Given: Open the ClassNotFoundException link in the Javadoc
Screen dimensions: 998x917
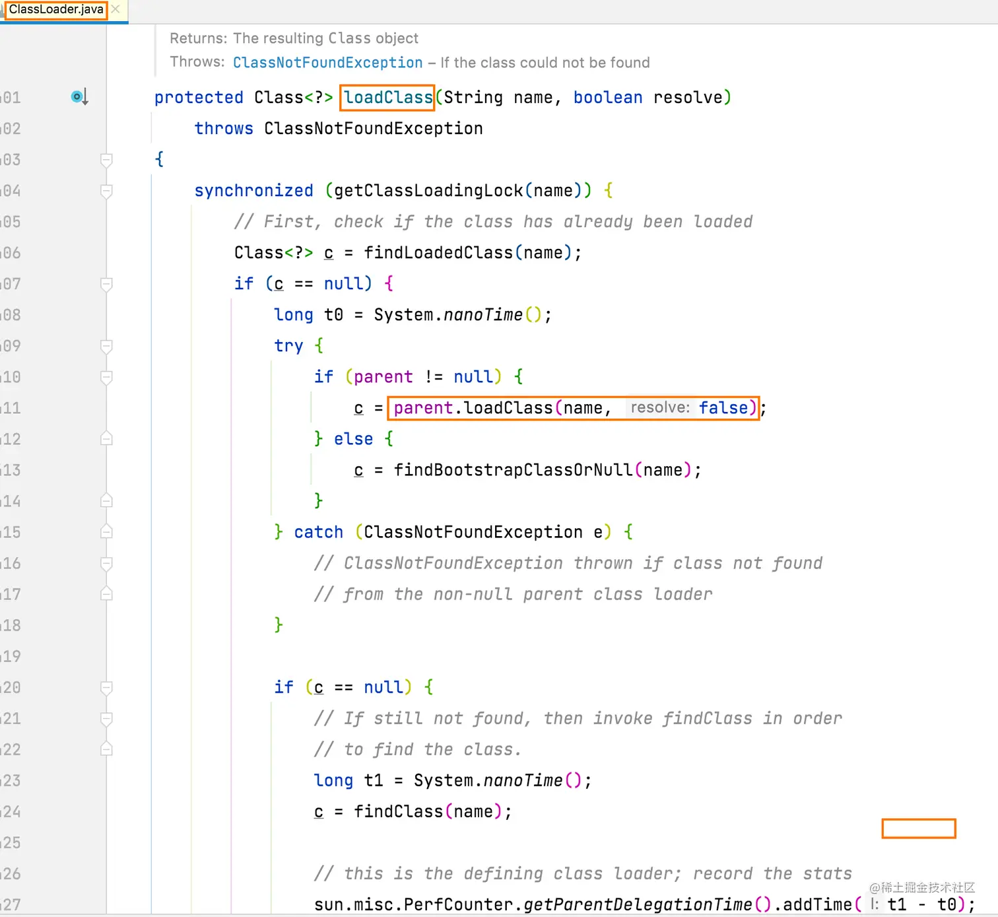Looking at the screenshot, I should [x=327, y=62].
